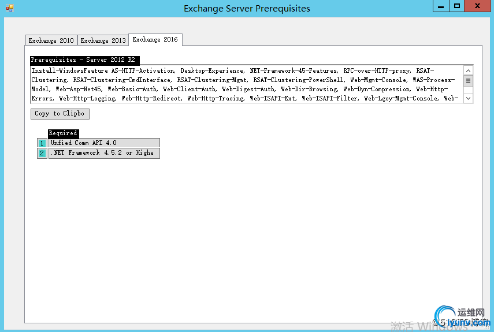Click the scroll up arrow of prerequisites textbox
The width and height of the screenshot is (494, 332).
coord(468,70)
